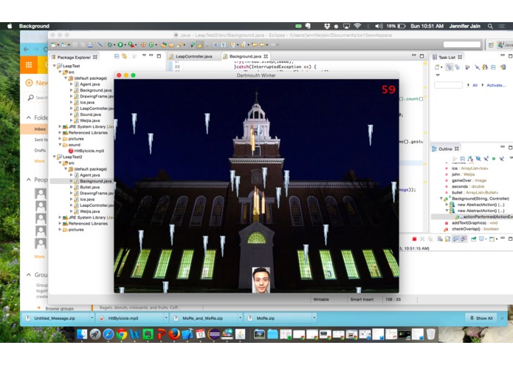Toggle Mark Occurrences highlighter in Eclipse toolbar
The width and height of the screenshot is (513, 365).
click(200, 44)
